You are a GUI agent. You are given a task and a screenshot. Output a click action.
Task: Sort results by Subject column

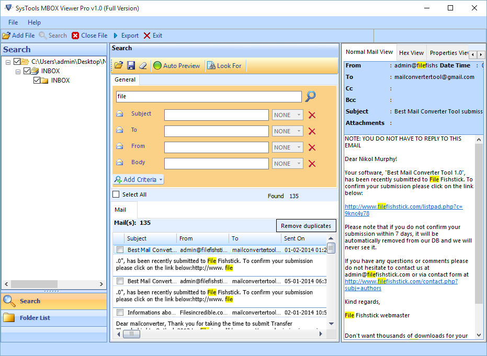151,238
